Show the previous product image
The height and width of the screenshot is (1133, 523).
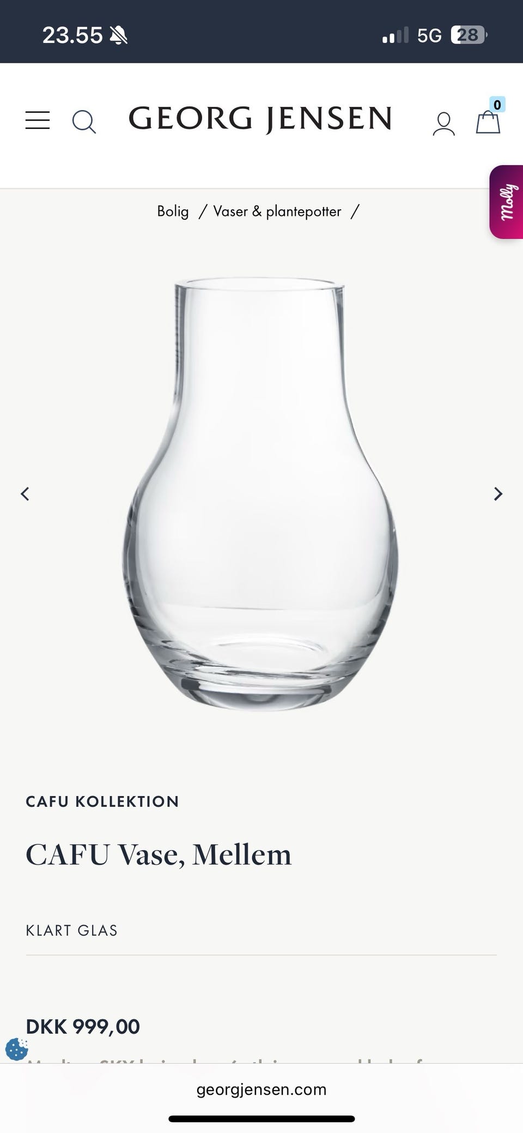pyautogui.click(x=25, y=494)
